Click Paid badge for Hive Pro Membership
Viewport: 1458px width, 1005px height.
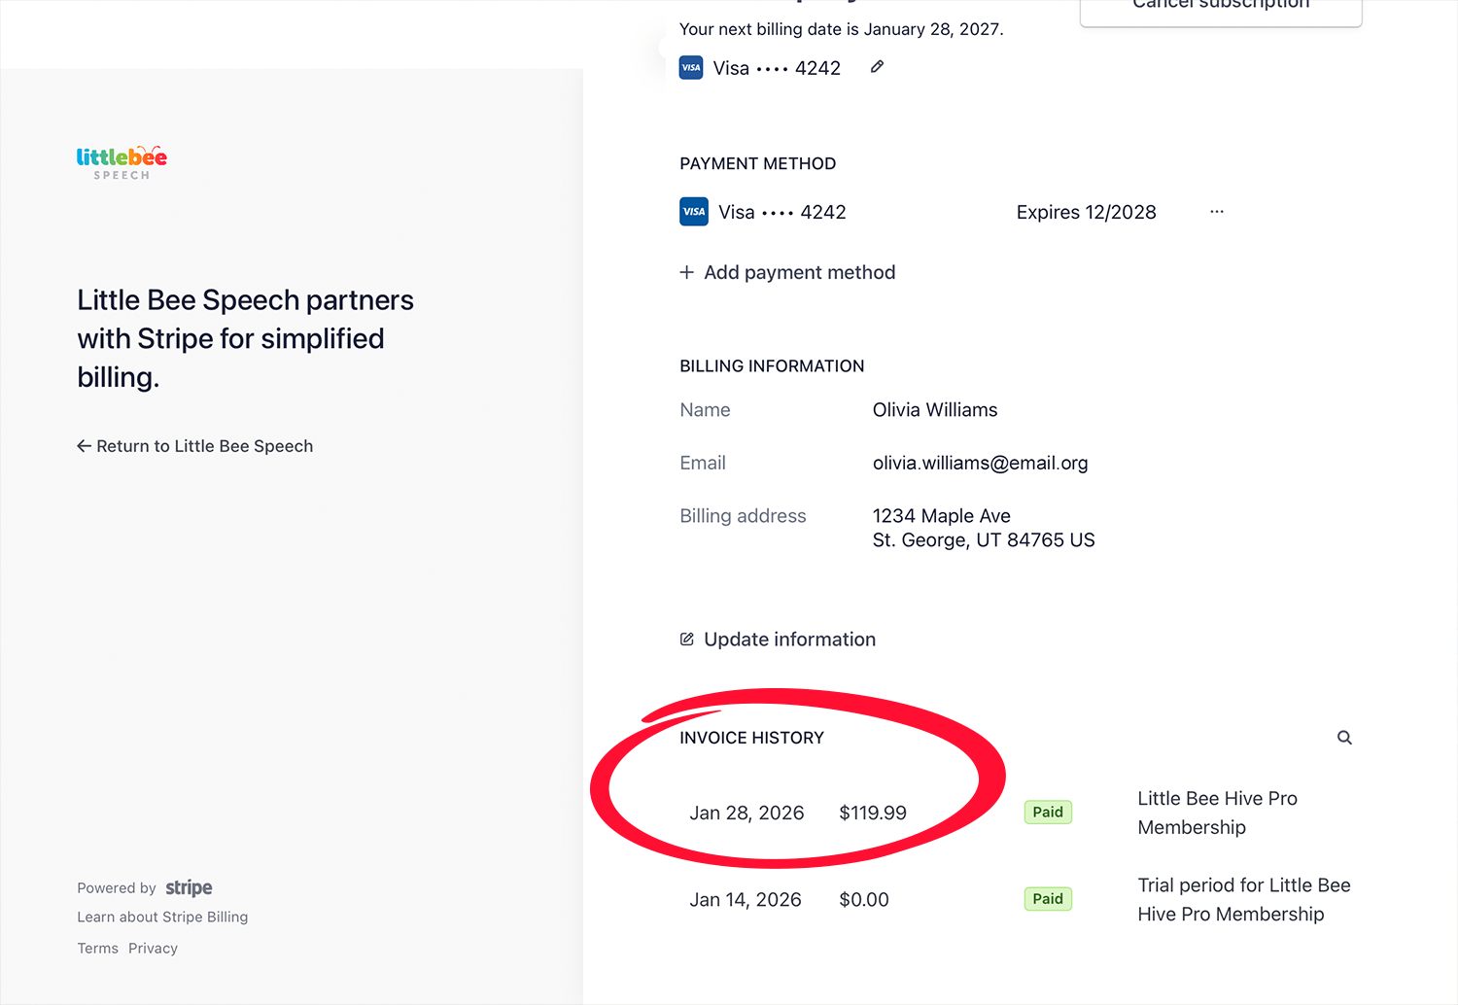click(x=1048, y=813)
